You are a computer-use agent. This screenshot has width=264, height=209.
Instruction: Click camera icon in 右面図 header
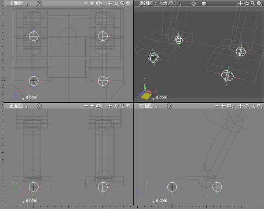pos(230,106)
